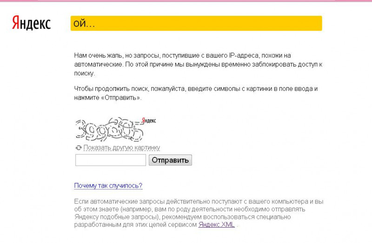The image size is (372, 243).
Task: Click the Отправить button
Action: click(x=170, y=160)
